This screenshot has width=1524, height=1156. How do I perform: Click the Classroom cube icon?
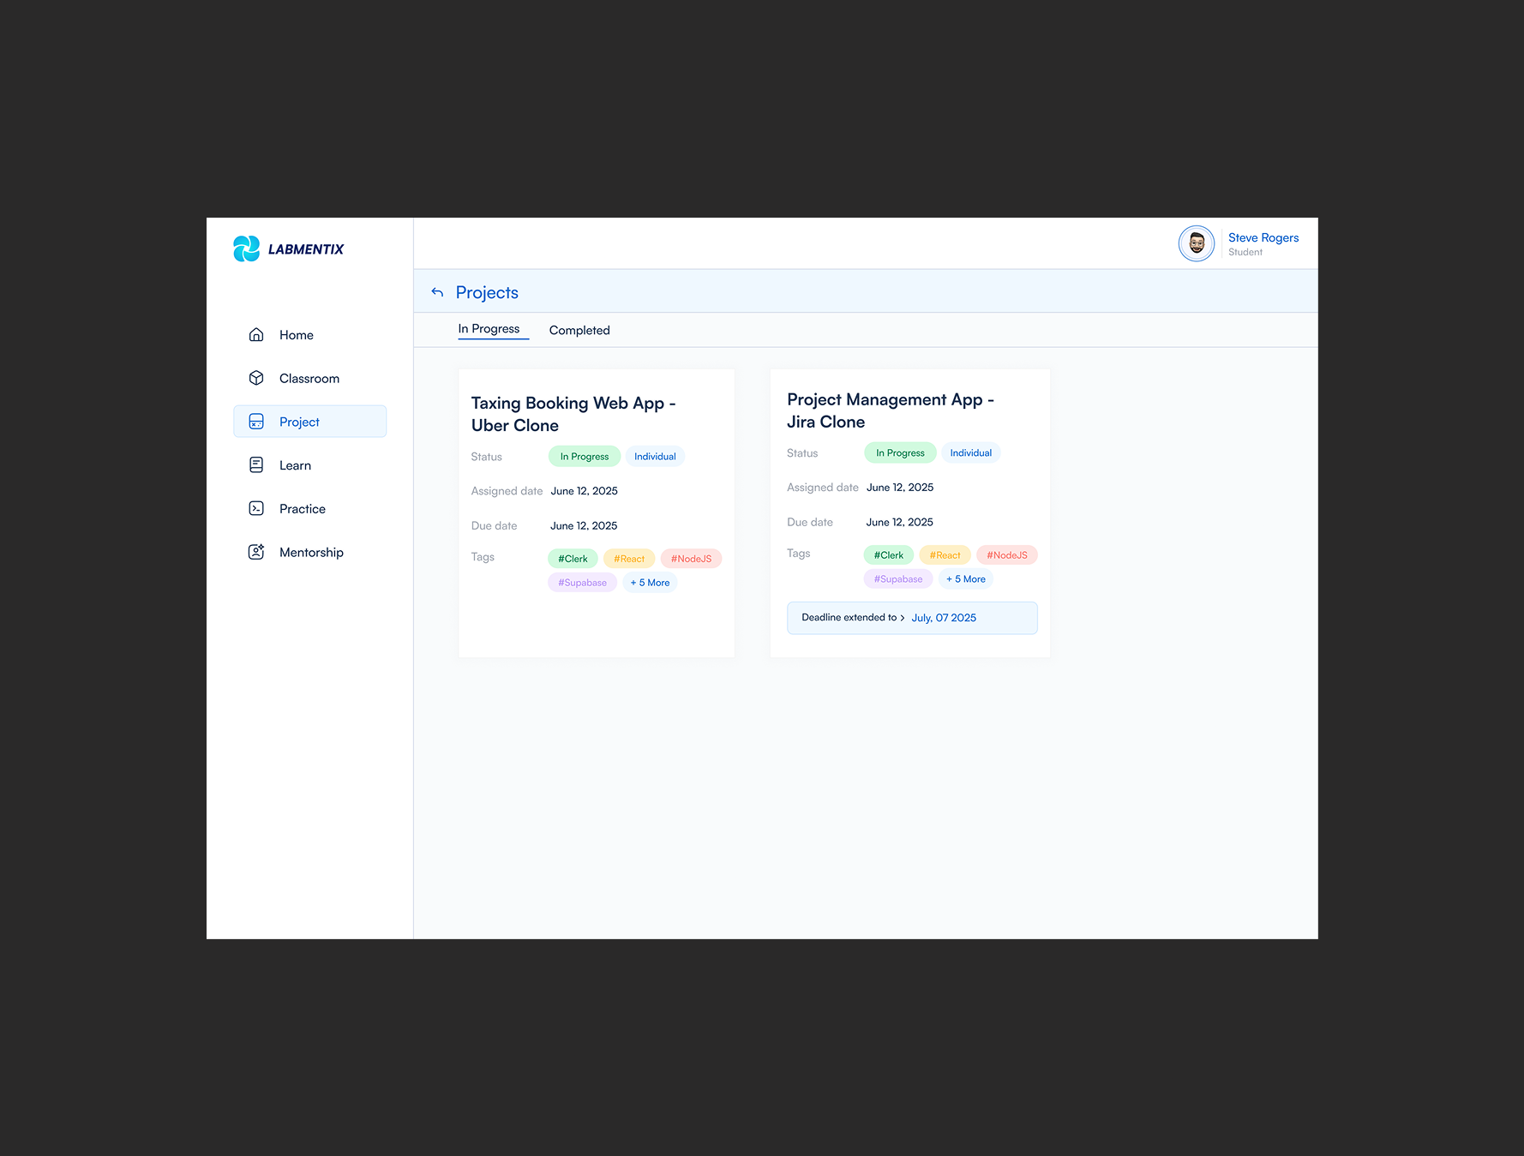[256, 378]
